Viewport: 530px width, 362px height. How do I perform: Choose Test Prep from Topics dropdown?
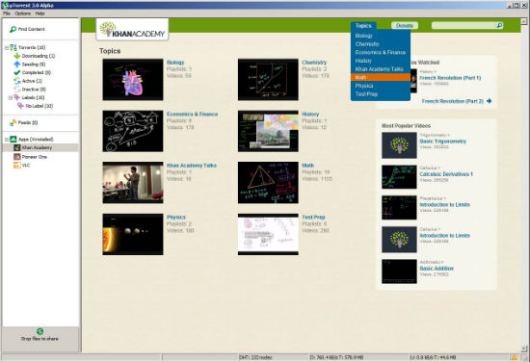click(366, 94)
